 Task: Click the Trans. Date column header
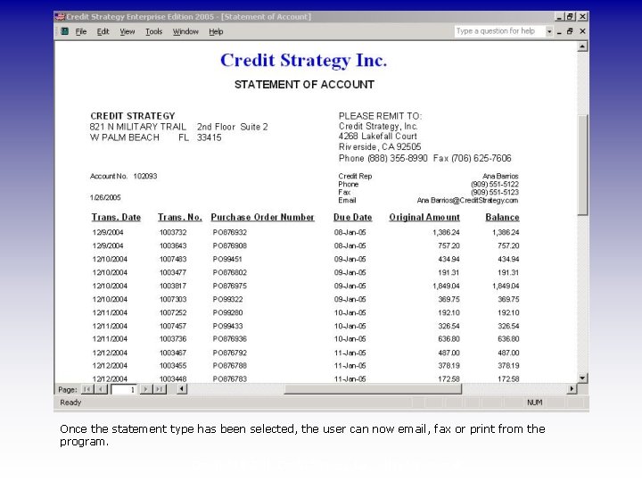point(116,217)
